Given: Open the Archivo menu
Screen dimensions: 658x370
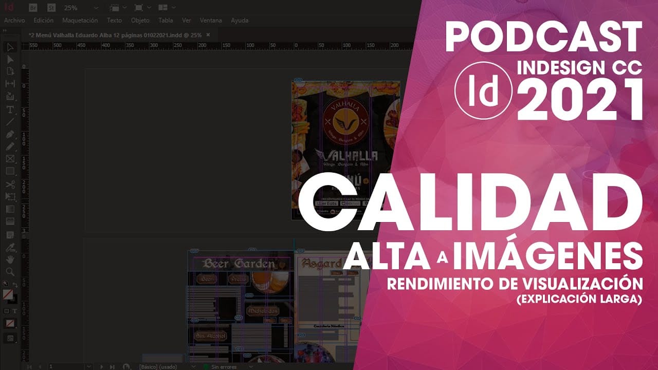Looking at the screenshot, I should (14, 21).
